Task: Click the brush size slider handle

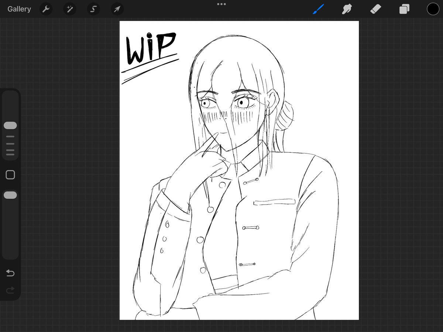Action: (10, 125)
